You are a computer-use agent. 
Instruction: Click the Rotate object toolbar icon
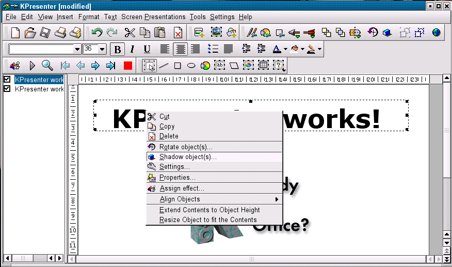pyautogui.click(x=373, y=33)
